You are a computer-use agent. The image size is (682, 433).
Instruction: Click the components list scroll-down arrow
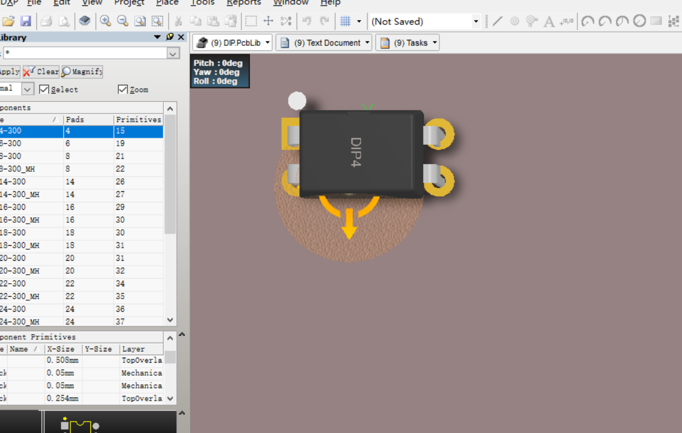click(170, 320)
